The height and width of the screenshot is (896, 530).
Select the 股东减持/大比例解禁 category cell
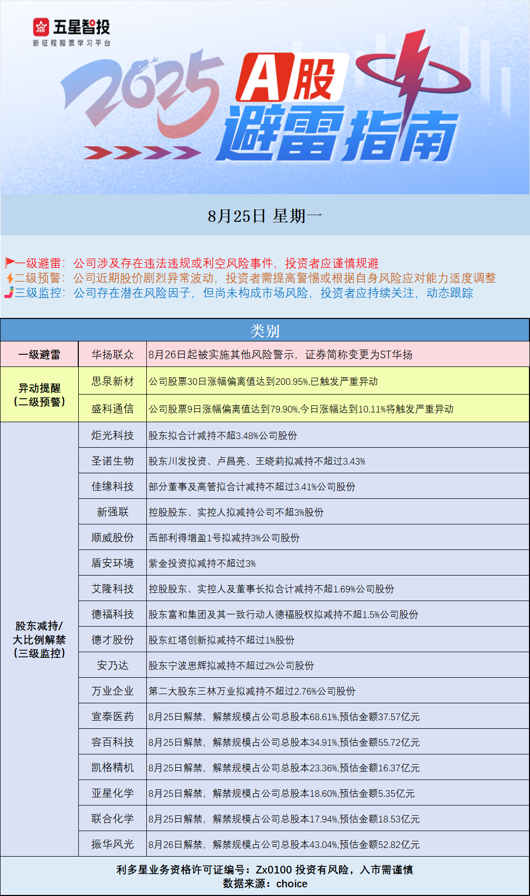pyautogui.click(x=39, y=639)
